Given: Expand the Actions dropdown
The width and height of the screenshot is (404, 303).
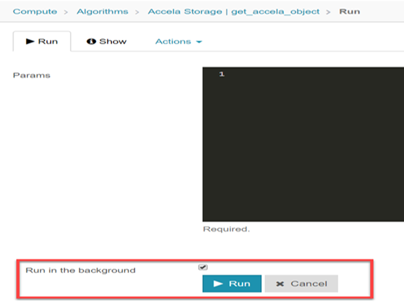Looking at the screenshot, I should click(x=179, y=41).
